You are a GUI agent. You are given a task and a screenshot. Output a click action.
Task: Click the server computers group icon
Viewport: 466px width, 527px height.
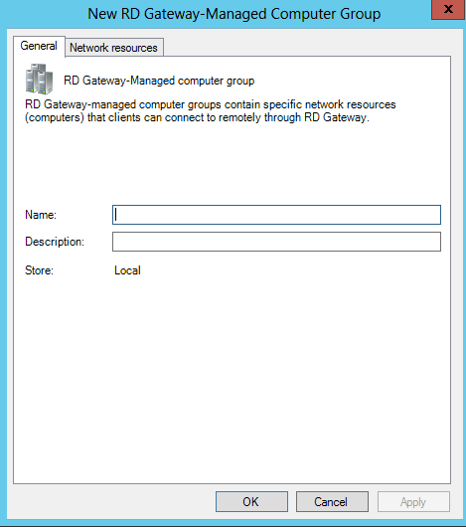tap(39, 79)
